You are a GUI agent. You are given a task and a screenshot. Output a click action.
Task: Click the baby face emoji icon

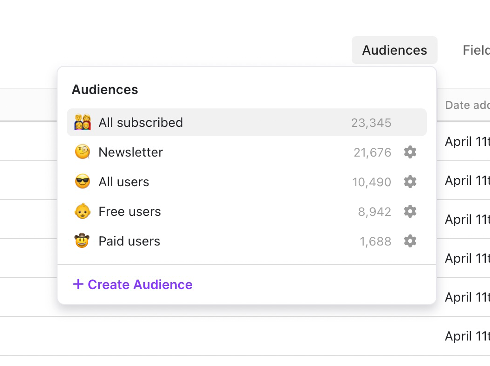pyautogui.click(x=82, y=211)
